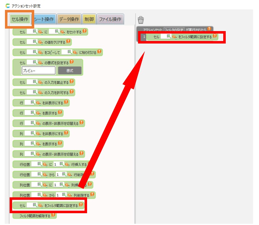
Task: Click help icon on 'フィルタ範囲を解除する' block
Action: (x=53, y=215)
